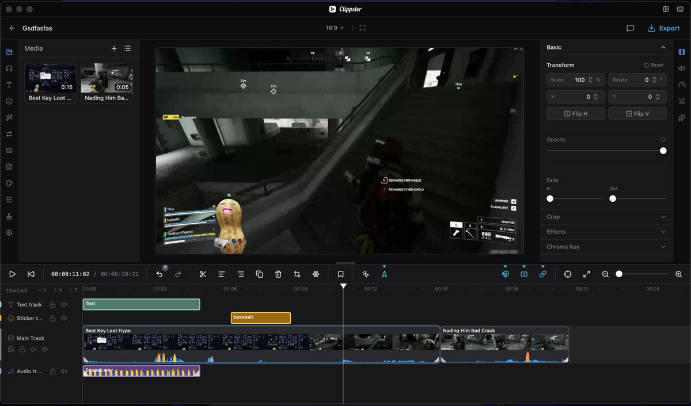The width and height of the screenshot is (691, 406).
Task: Hide the Text track with eye icon
Action: [x=64, y=305]
